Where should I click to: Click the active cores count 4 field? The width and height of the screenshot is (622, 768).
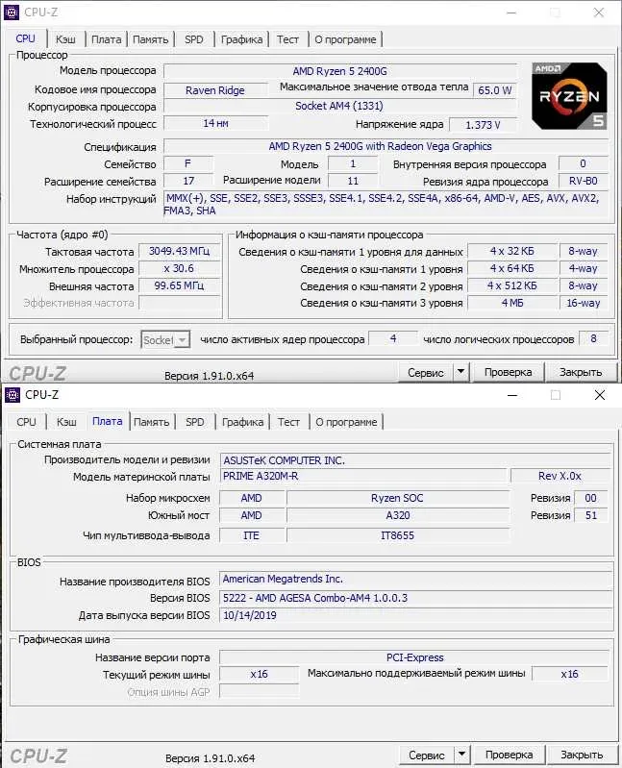[x=393, y=338]
